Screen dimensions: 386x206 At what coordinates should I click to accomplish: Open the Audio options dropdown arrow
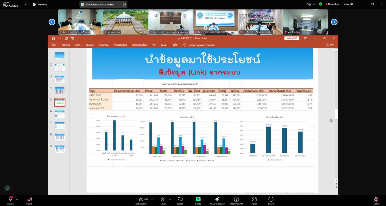tap(17, 199)
